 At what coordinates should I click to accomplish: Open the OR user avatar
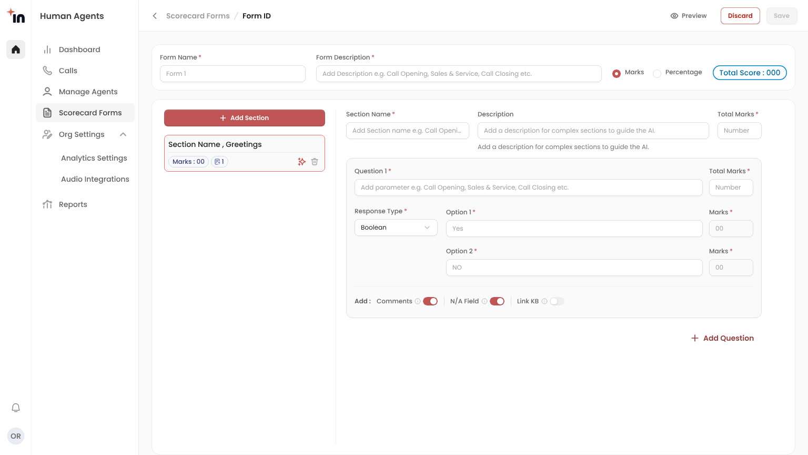pyautogui.click(x=16, y=436)
